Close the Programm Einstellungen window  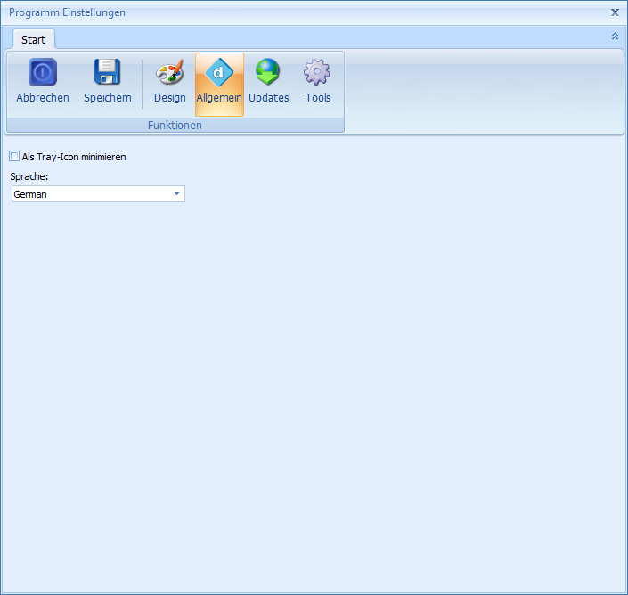click(615, 12)
